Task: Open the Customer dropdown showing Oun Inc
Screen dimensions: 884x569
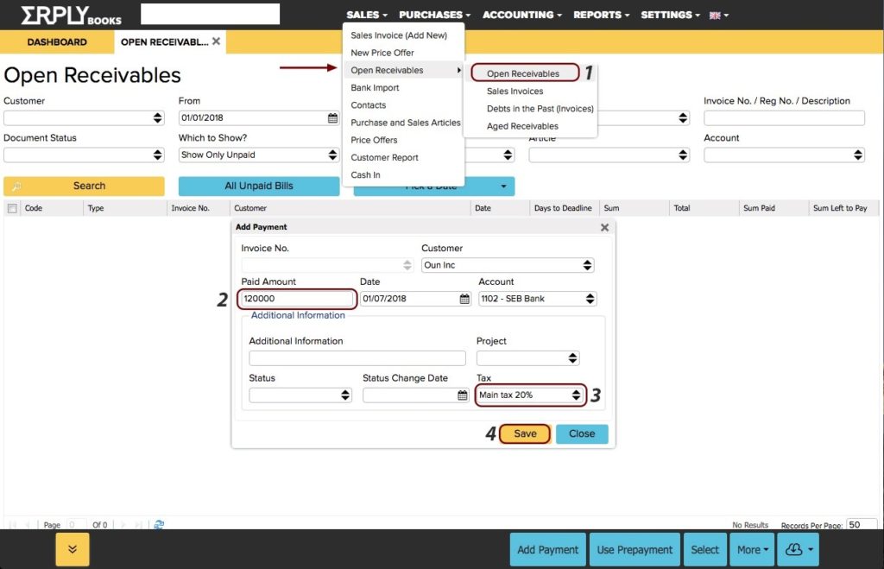Action: click(x=508, y=263)
